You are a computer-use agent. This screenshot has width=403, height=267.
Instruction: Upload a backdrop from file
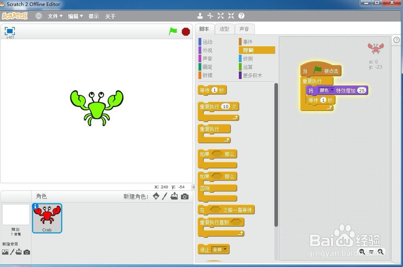click(x=19, y=252)
